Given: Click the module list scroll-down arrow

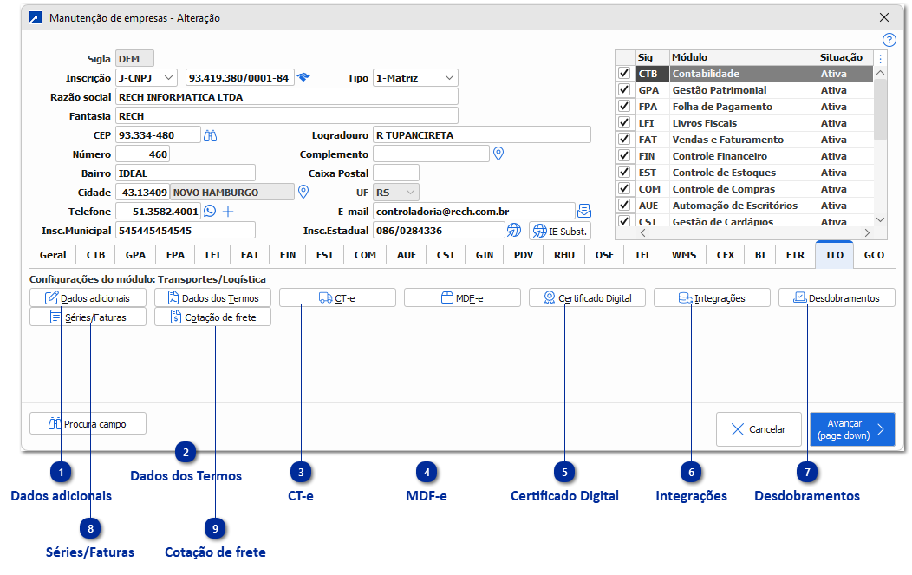Looking at the screenshot, I should pos(881,220).
